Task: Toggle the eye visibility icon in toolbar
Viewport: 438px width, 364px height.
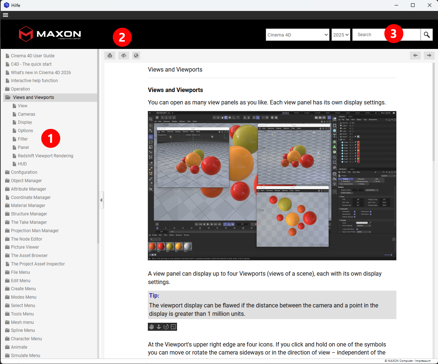Action: (x=124, y=55)
